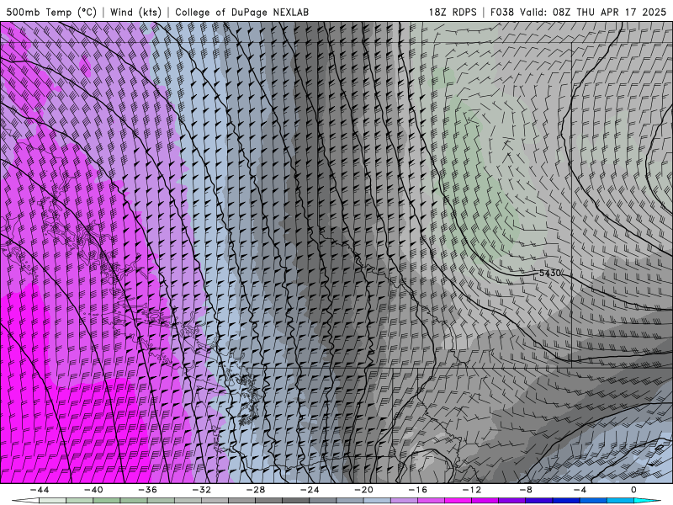Click the '-8' colorbar tick label
This screenshot has height=505, width=673.
[x=526, y=490]
